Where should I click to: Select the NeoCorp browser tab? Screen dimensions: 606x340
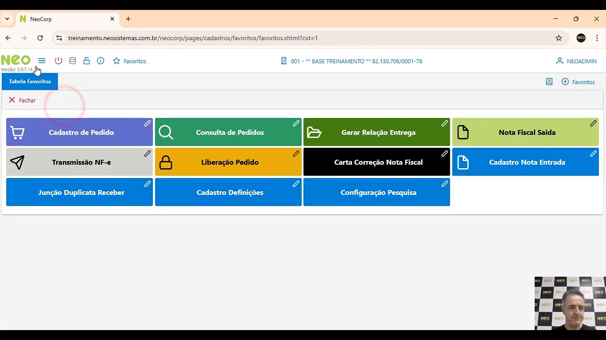[68, 19]
